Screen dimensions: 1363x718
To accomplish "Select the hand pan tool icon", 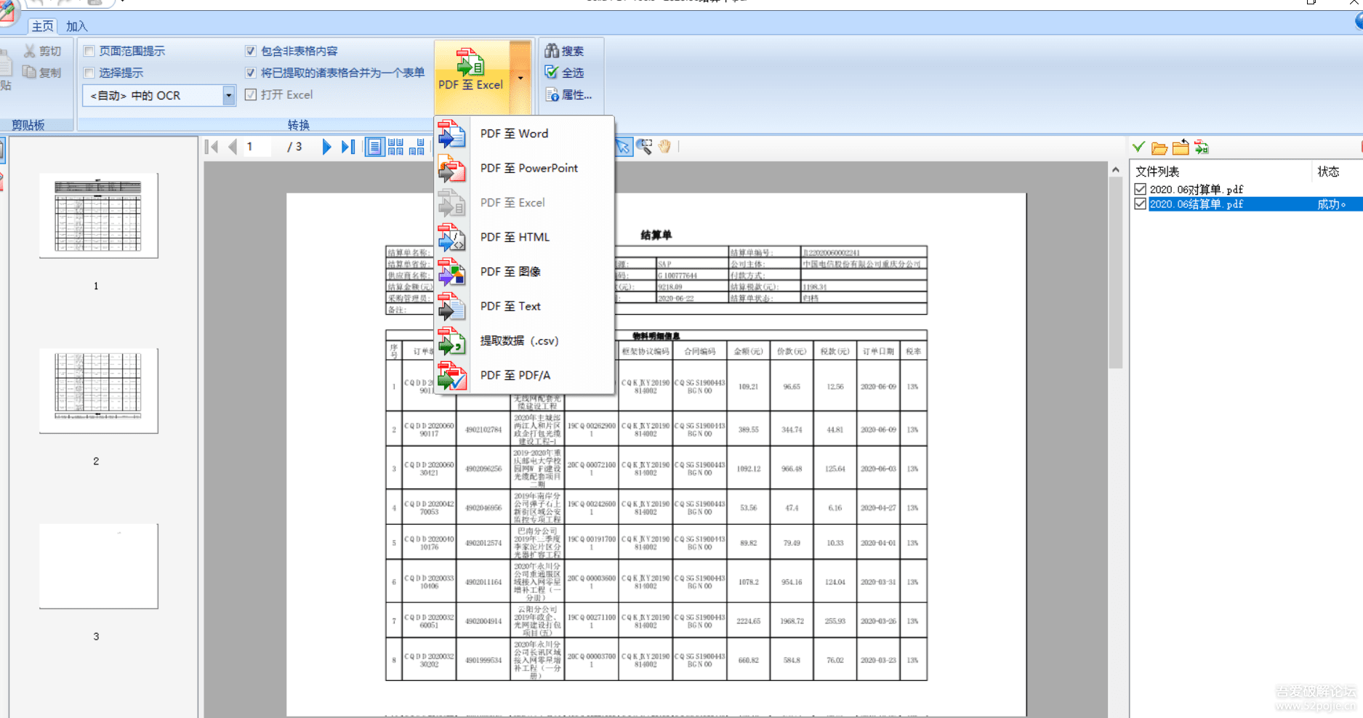I will [x=664, y=146].
